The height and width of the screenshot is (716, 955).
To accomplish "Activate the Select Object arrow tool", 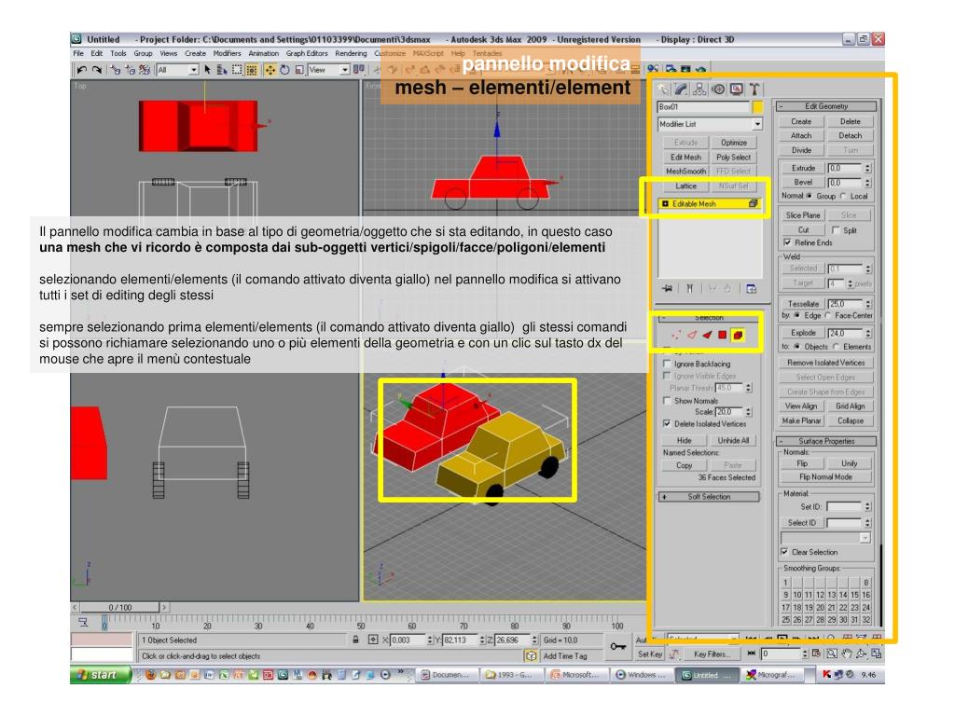I will [207, 70].
